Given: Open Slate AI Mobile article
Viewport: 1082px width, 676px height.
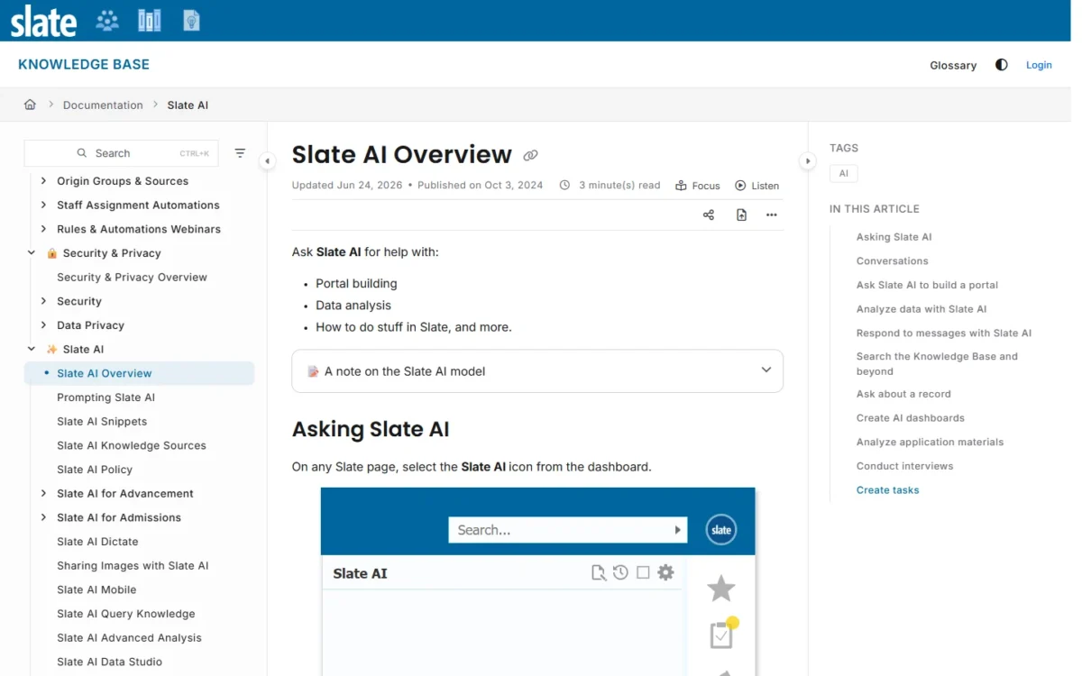Looking at the screenshot, I should (96, 589).
